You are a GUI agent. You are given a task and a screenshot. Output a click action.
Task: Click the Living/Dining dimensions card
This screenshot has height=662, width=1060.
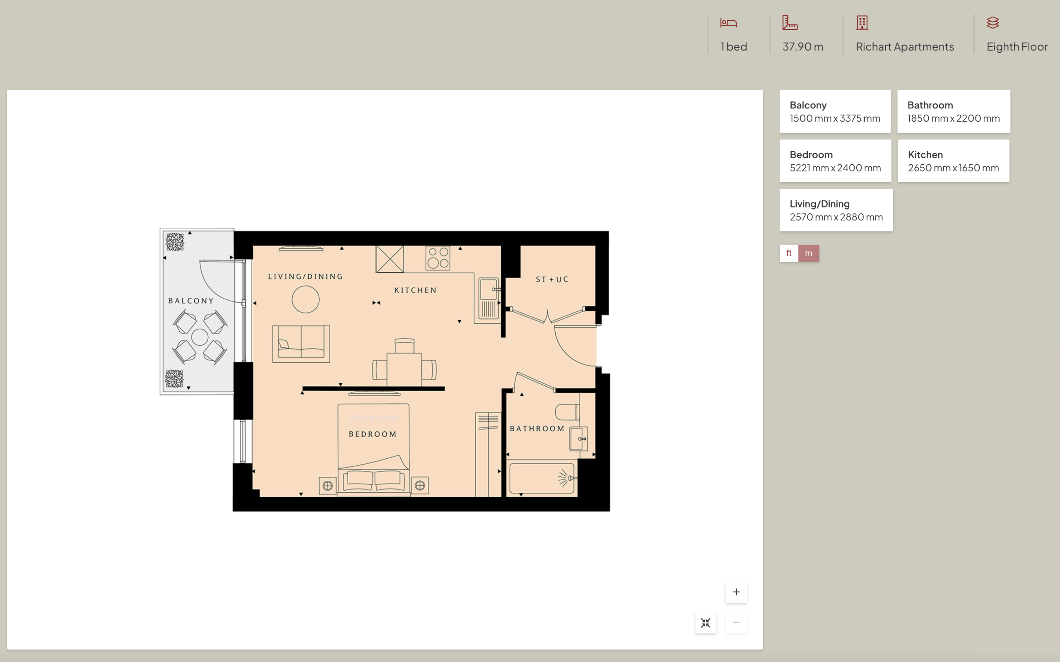tap(836, 210)
